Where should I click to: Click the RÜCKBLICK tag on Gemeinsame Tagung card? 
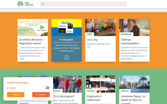125,91
